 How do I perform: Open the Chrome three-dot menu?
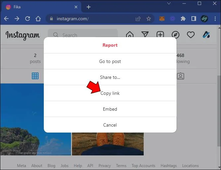tap(215, 19)
